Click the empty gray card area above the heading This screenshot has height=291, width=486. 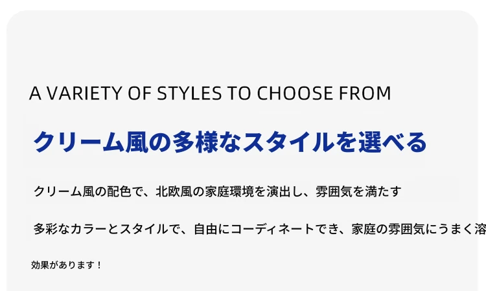(x=242, y=47)
